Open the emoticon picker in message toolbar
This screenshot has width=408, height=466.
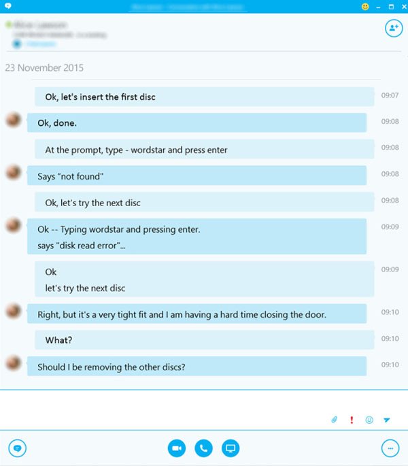[x=369, y=420]
